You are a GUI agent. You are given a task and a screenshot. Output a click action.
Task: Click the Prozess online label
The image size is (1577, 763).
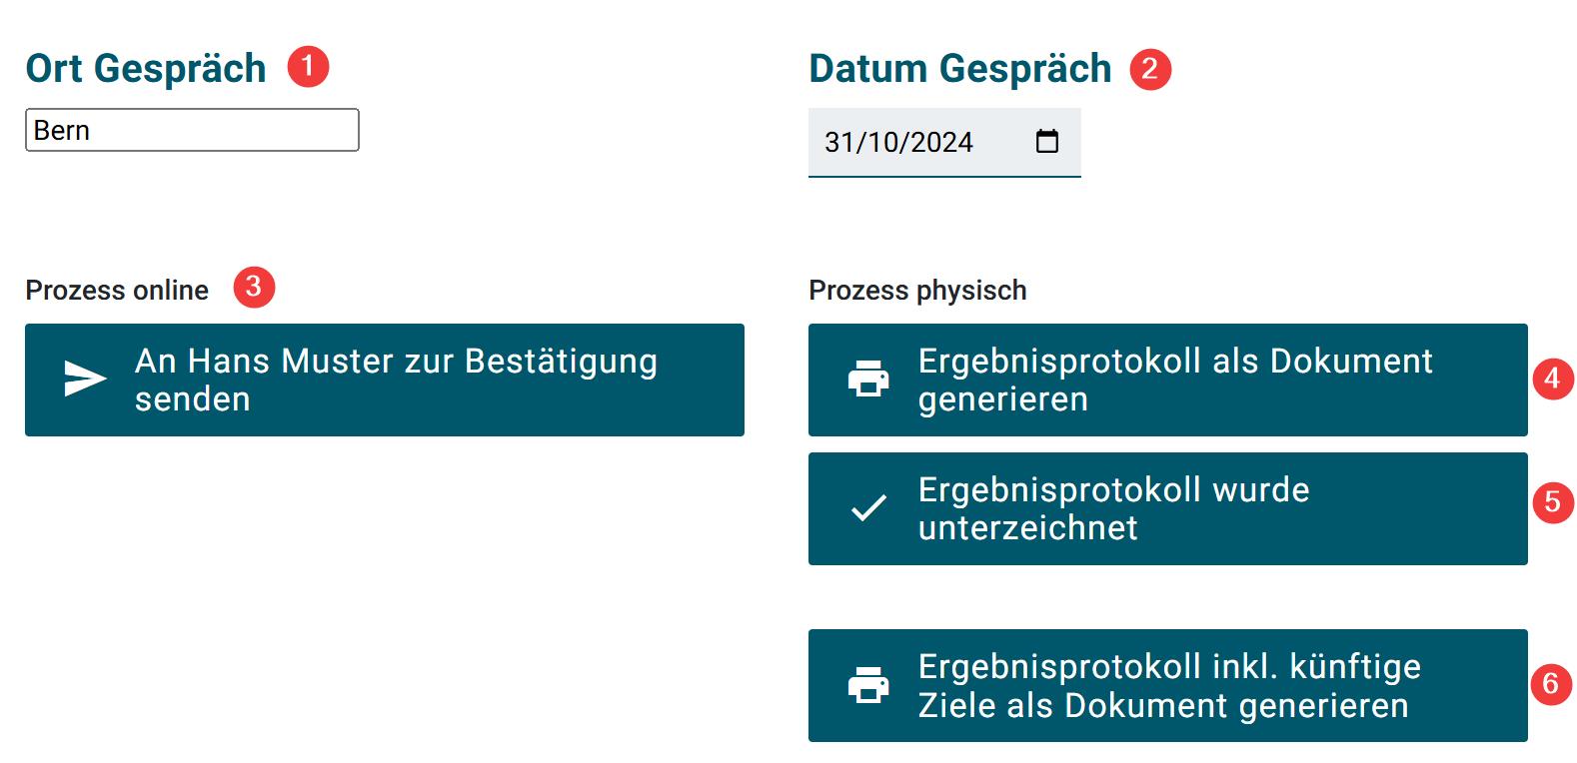coord(117,291)
